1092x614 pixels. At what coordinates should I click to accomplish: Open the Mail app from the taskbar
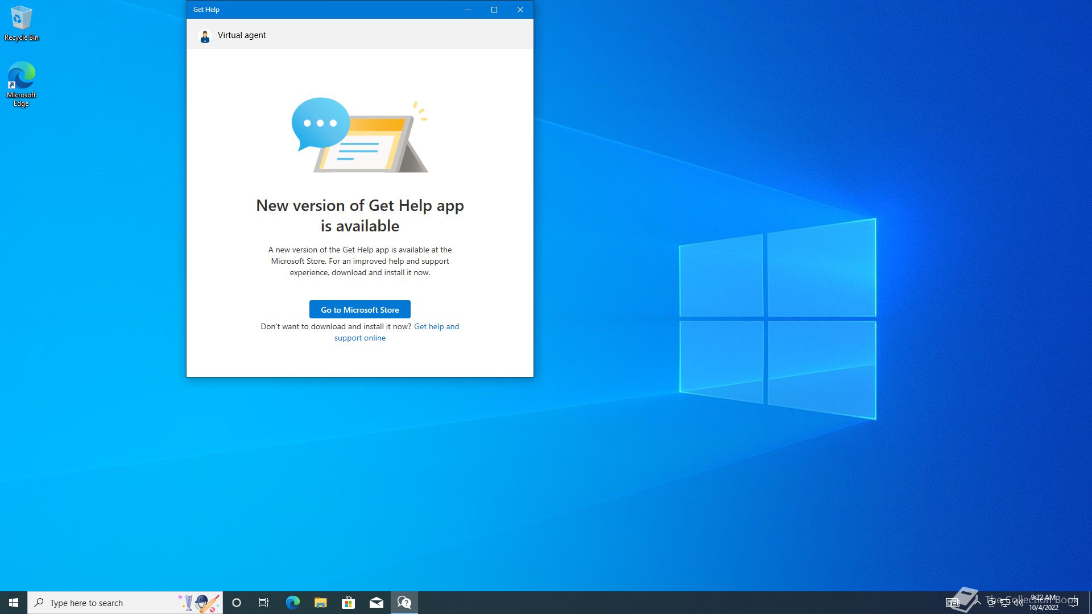[x=376, y=603]
